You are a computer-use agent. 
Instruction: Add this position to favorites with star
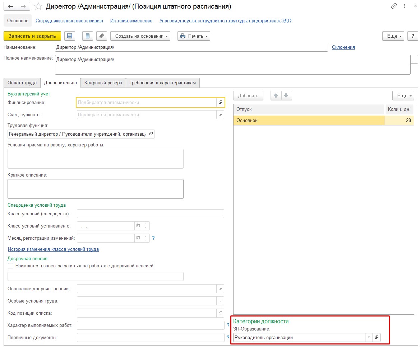point(38,6)
